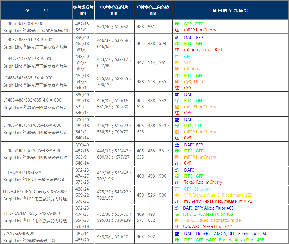The image size is (289, 244).
Task: Click excitation value 387/11
Action: (x=82, y=234)
